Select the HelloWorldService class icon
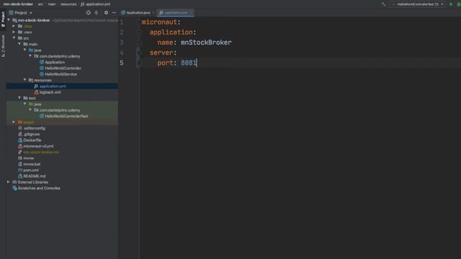461x259 pixels. (42, 74)
